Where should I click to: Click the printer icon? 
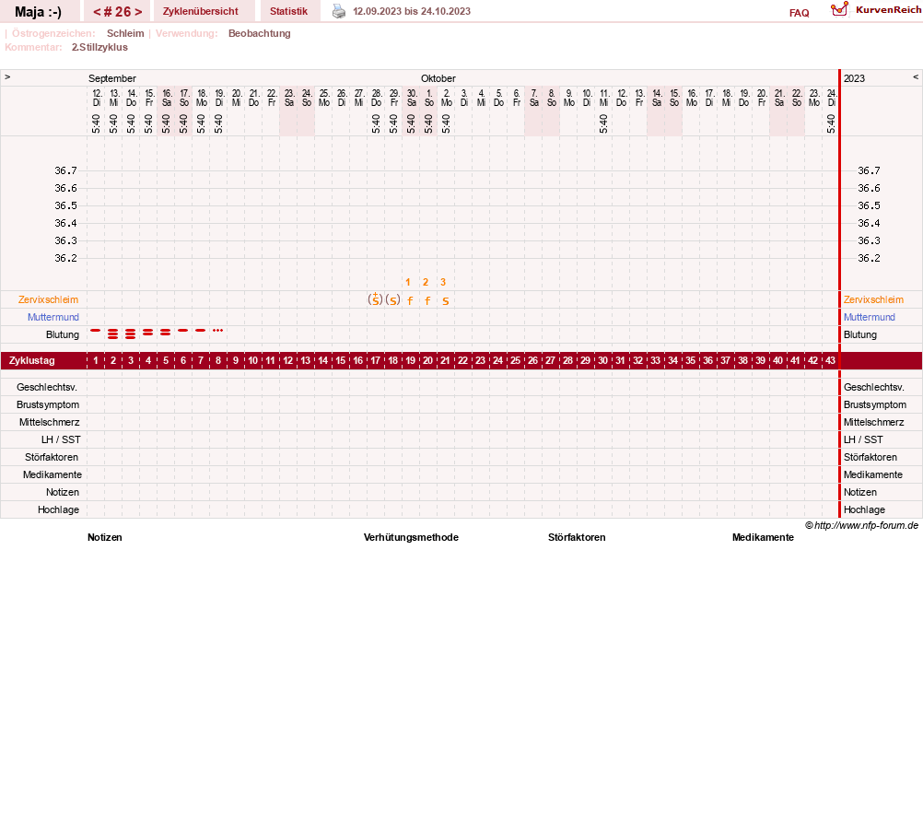point(339,11)
